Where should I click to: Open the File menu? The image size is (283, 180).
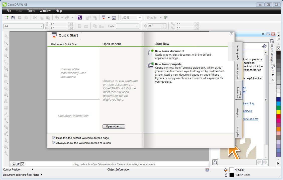(x=9, y=11)
